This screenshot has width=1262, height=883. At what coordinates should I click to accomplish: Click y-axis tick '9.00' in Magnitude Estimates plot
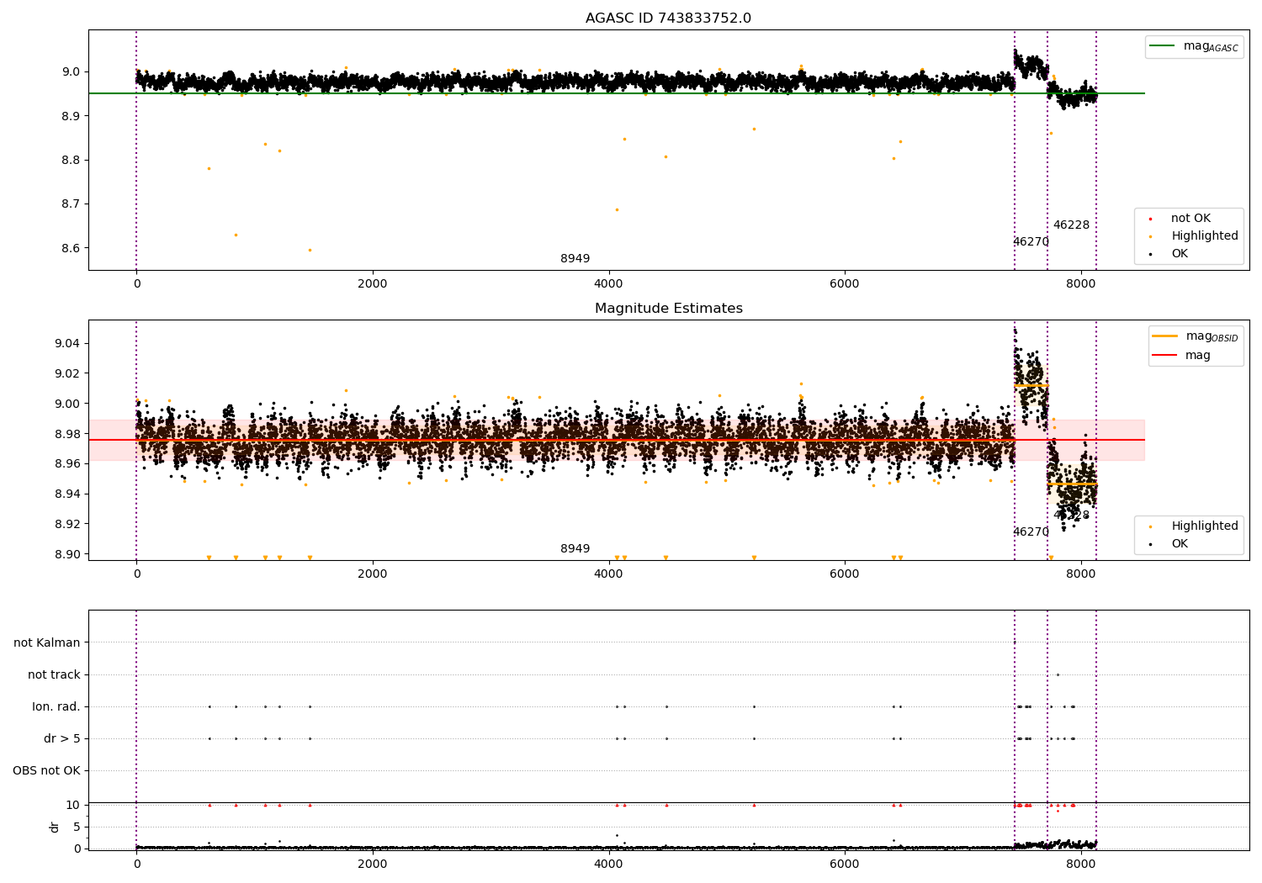point(68,404)
